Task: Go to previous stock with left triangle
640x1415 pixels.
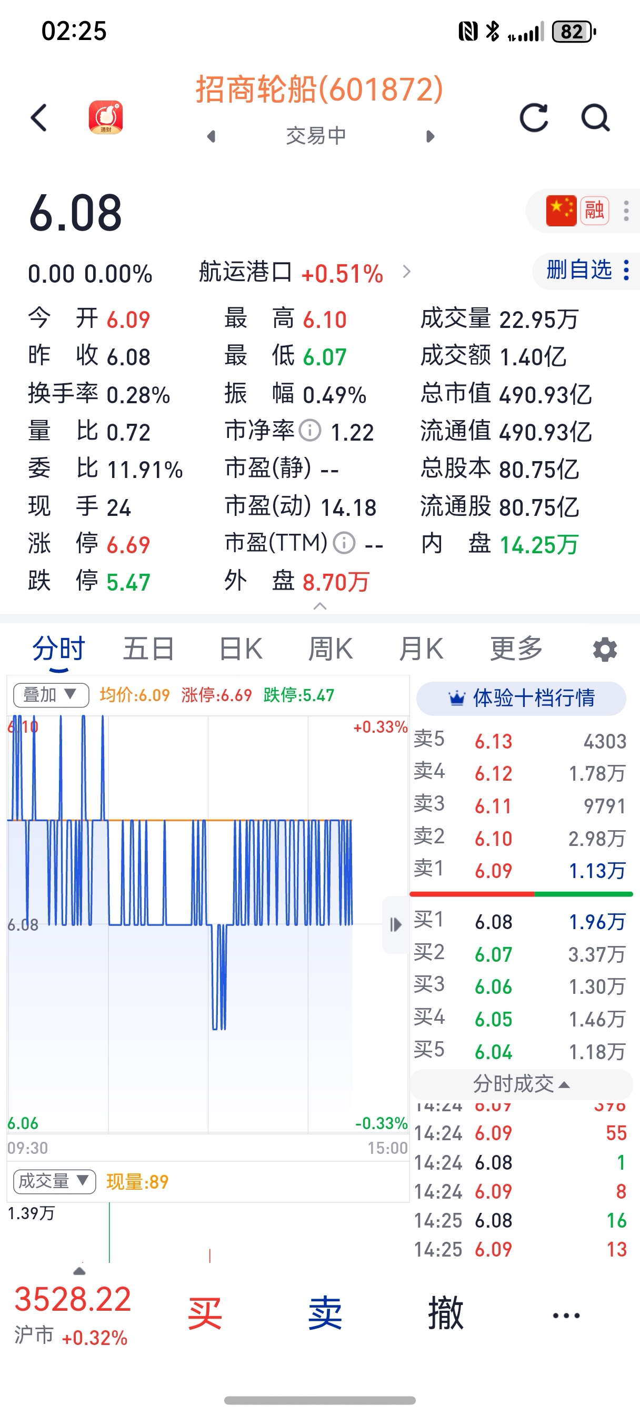Action: click(211, 136)
